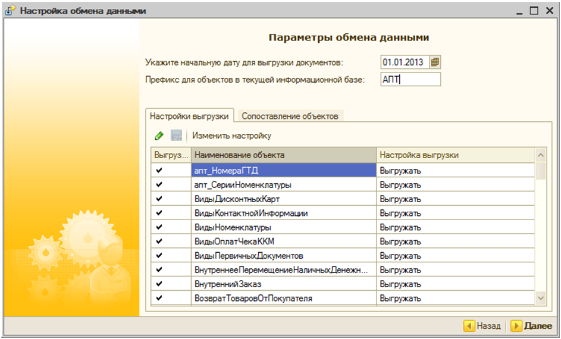Click the Далее arrow icon
561x339 pixels.
pos(516,326)
